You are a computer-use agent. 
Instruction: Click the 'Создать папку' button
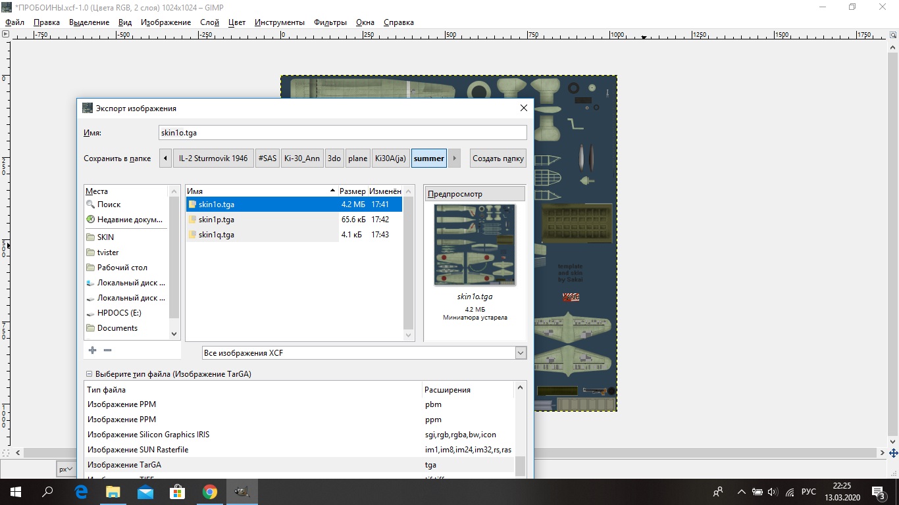tap(498, 158)
